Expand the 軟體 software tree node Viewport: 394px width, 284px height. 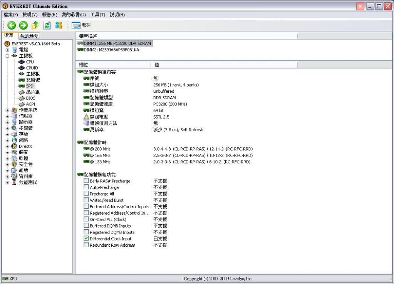point(7,158)
